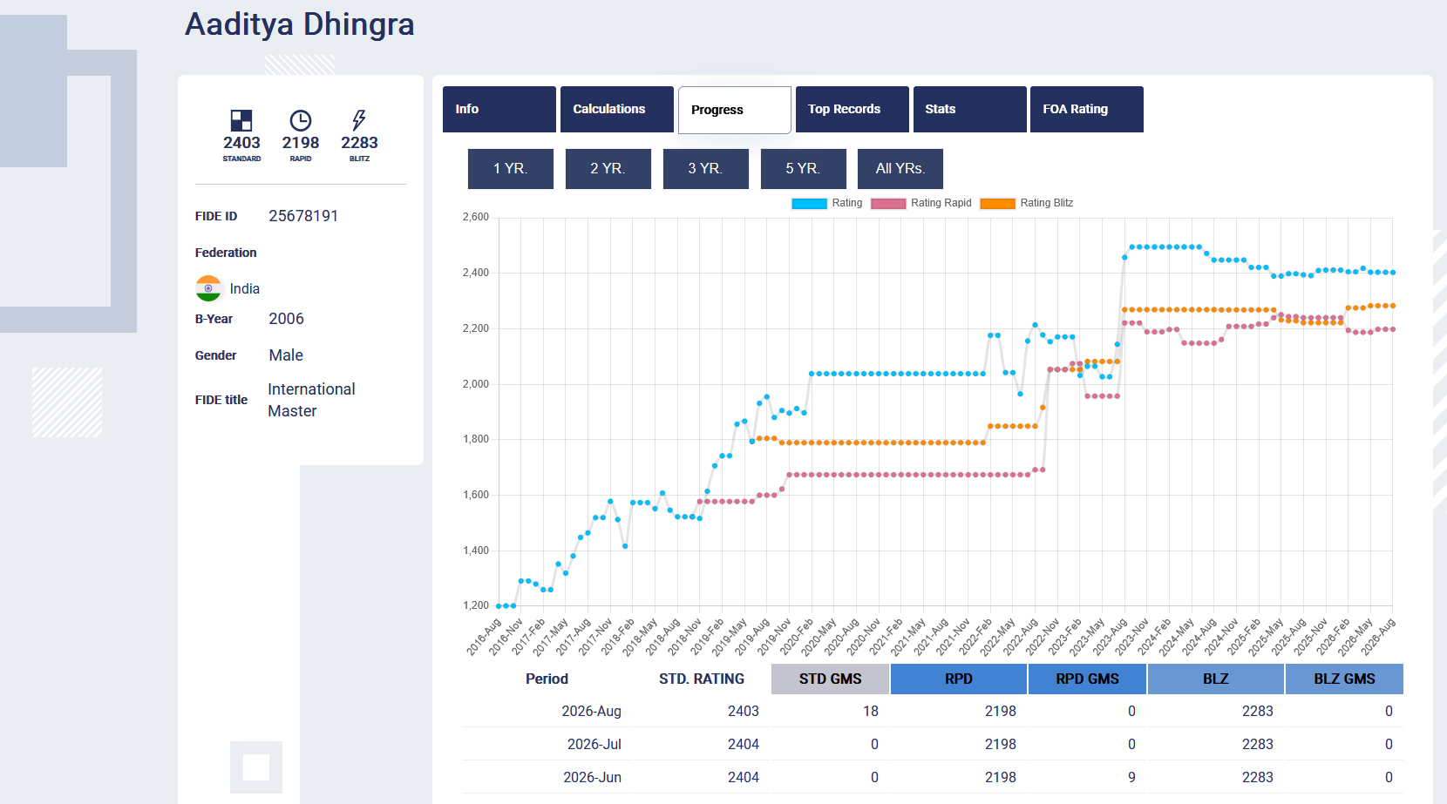Switch to the Stats tab
The width and height of the screenshot is (1447, 804).
coord(970,109)
